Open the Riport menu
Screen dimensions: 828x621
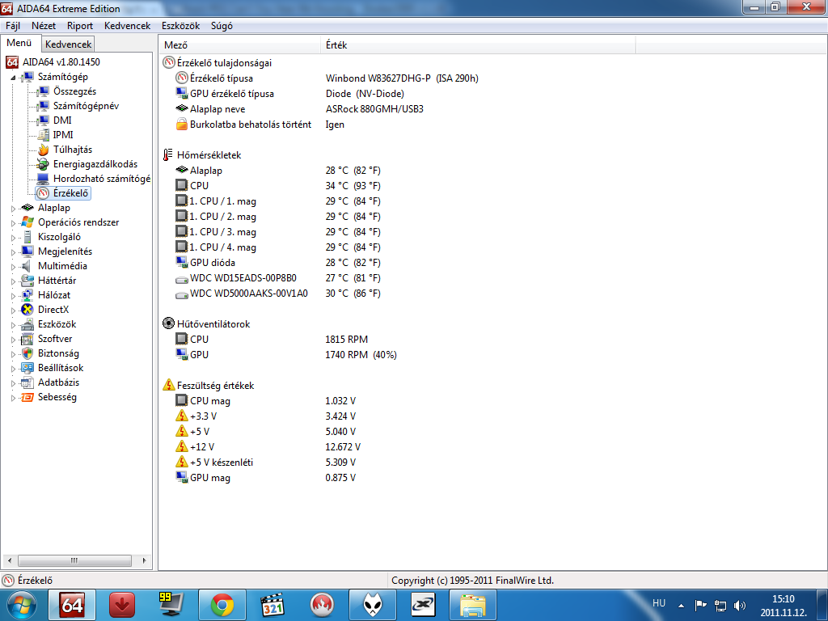coord(80,25)
